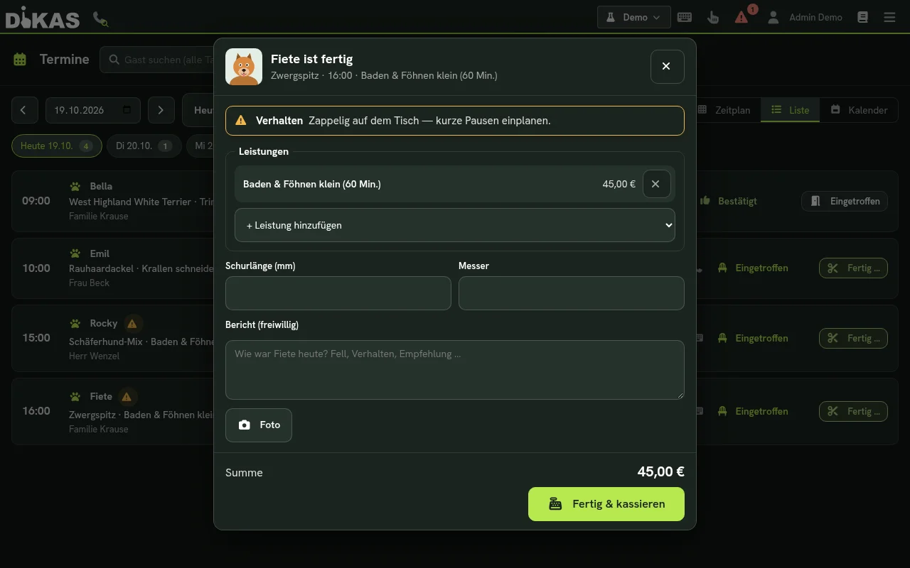This screenshot has width=910, height=568.
Task: Select the 'Heute 19.10.' day chip
Action: click(x=56, y=146)
